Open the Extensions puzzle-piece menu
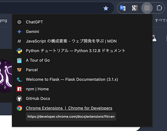This screenshot has width=167, height=131. pos(159,8)
